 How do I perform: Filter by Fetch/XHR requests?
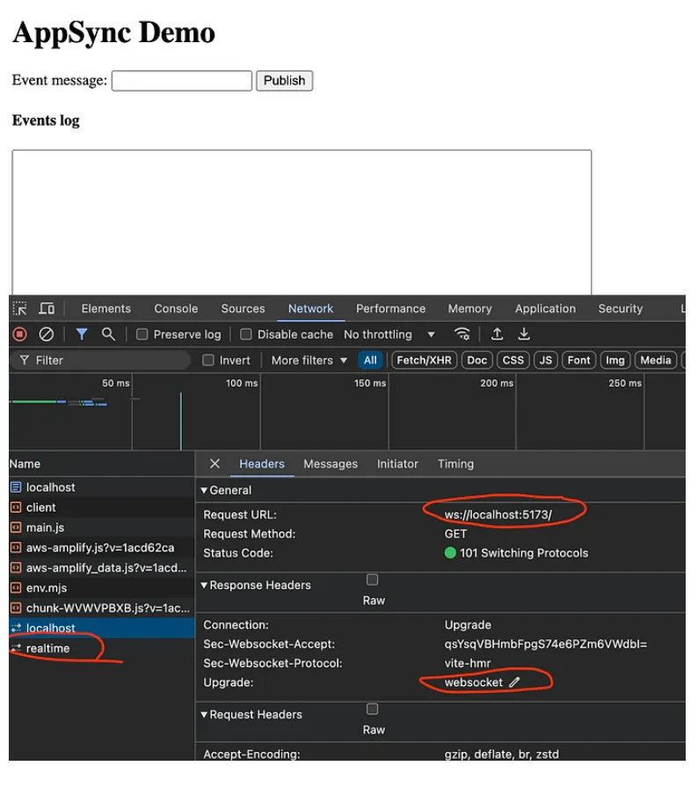pyautogui.click(x=424, y=360)
